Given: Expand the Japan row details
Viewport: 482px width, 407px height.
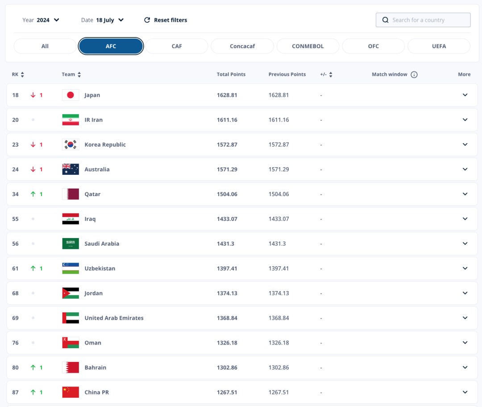Looking at the screenshot, I should click(465, 95).
